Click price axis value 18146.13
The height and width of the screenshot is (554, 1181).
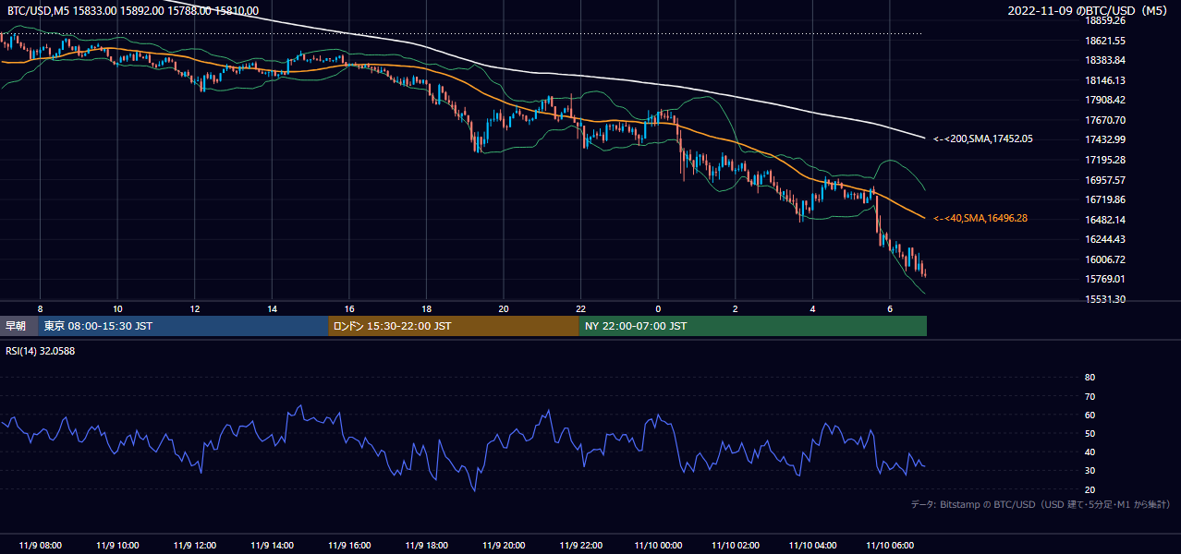(1104, 80)
